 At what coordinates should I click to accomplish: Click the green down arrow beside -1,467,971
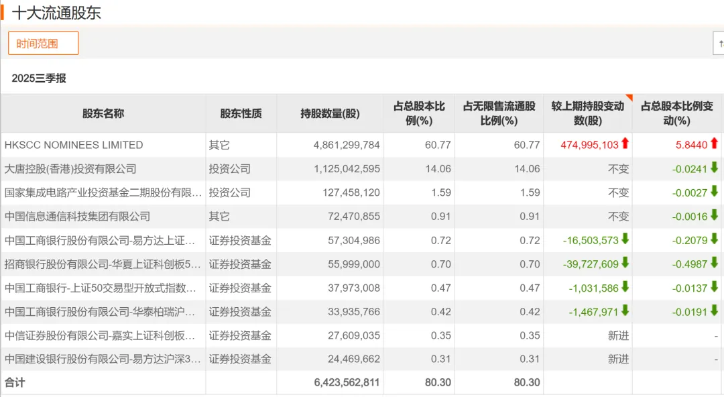[625, 310]
